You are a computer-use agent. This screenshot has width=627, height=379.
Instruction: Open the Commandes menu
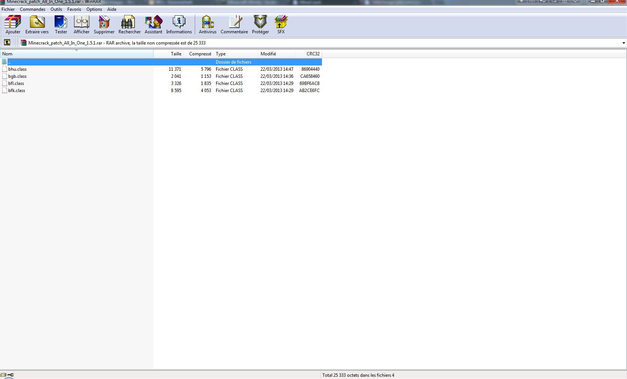coord(33,9)
